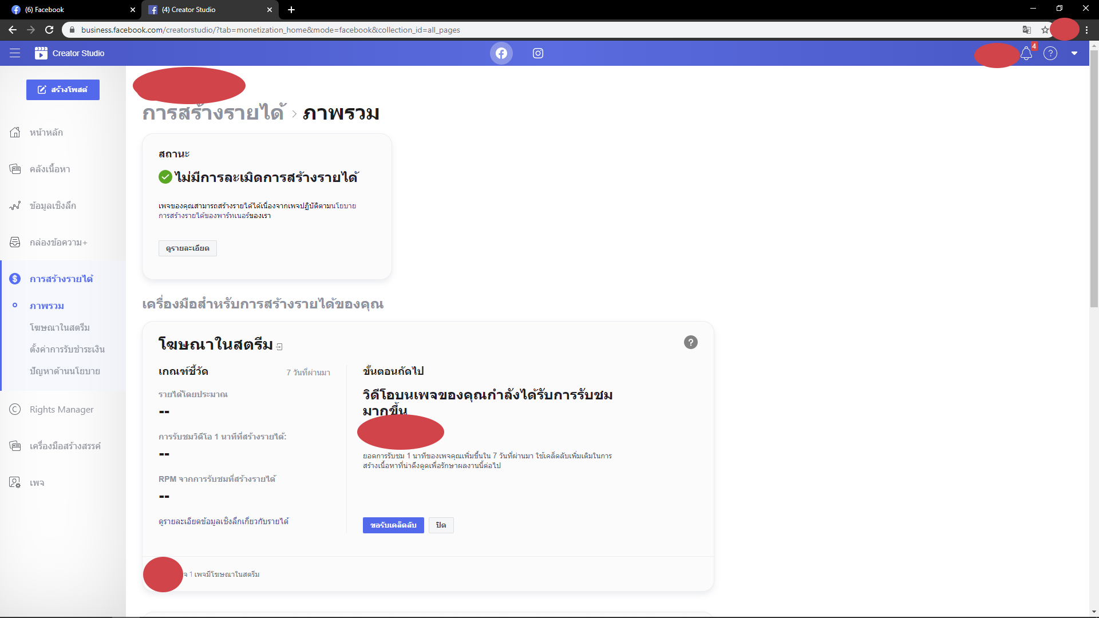Expand account dropdown arrow in header
1099x618 pixels.
(x=1074, y=53)
